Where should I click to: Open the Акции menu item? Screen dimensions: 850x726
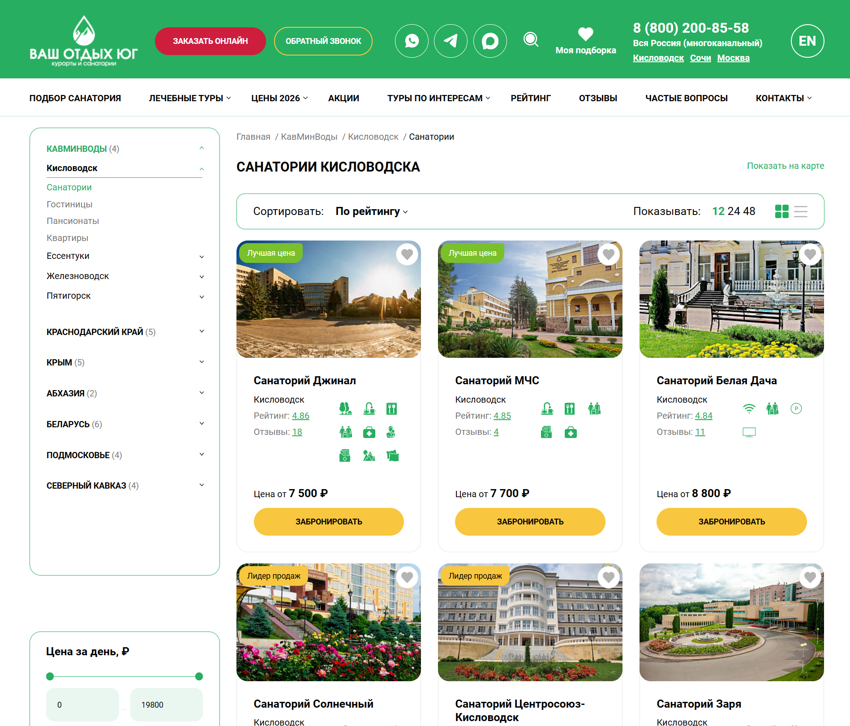tap(343, 98)
